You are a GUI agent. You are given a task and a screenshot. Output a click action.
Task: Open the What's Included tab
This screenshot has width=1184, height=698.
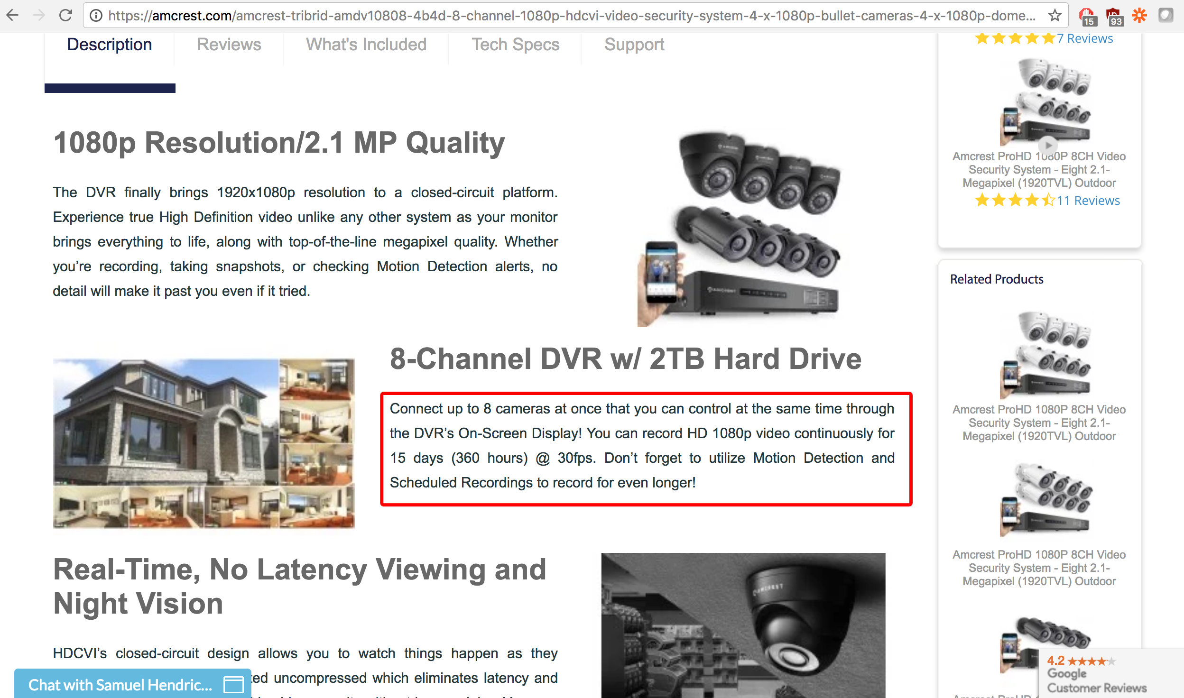(366, 45)
